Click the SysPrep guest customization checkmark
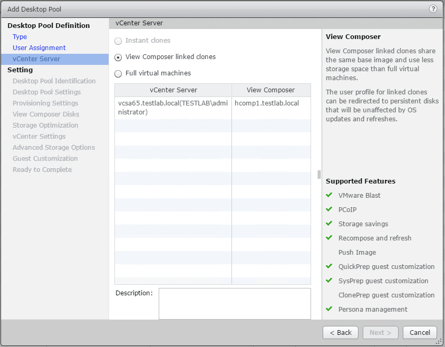The width and height of the screenshot is (445, 347). (329, 281)
